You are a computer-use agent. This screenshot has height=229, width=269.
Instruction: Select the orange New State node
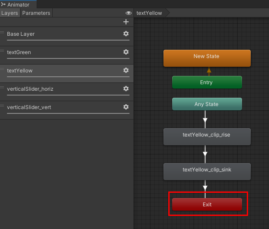(x=207, y=58)
